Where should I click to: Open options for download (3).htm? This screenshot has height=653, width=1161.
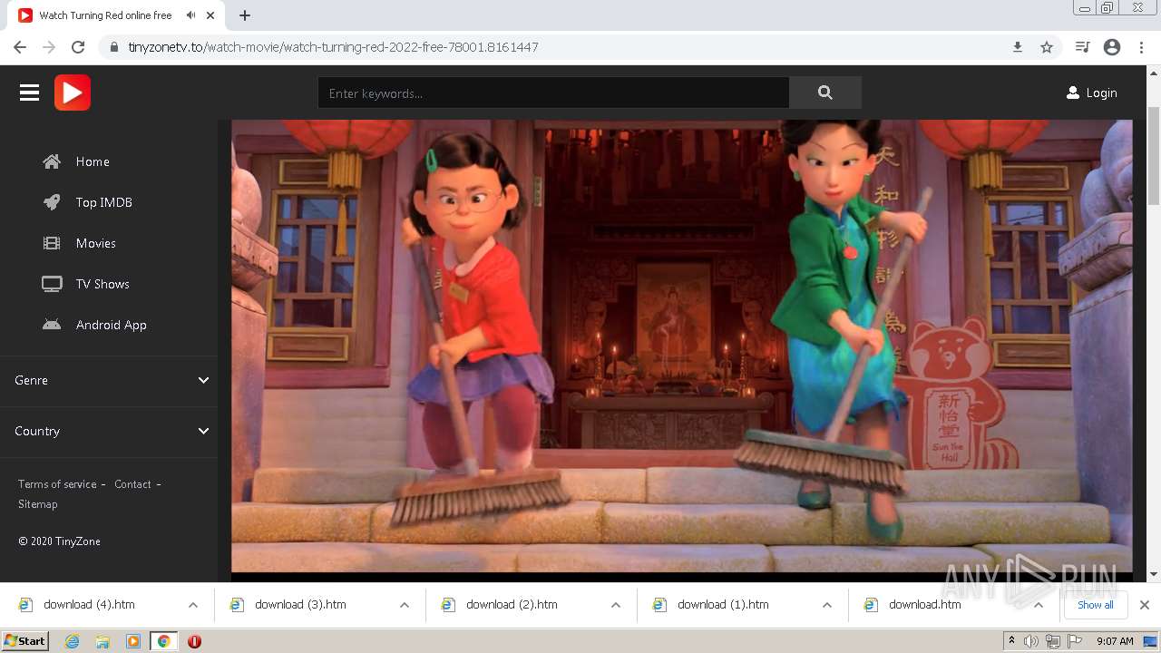click(x=405, y=605)
